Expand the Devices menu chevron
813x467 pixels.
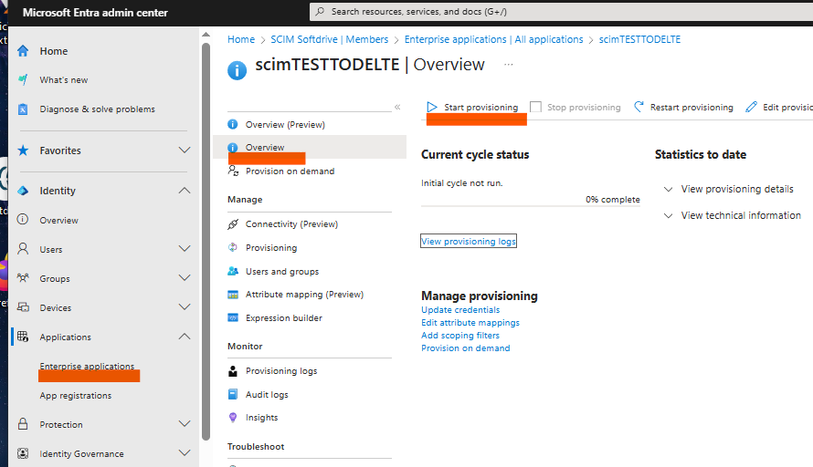pos(184,307)
